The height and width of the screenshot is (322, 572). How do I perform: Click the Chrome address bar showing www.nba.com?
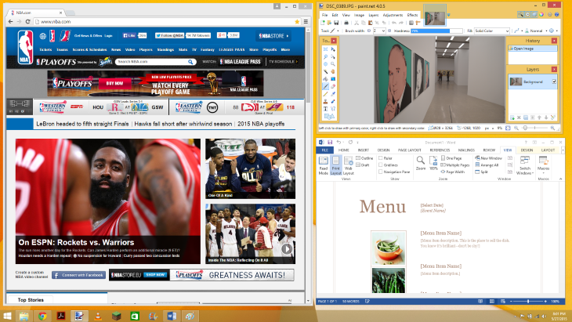point(165,21)
